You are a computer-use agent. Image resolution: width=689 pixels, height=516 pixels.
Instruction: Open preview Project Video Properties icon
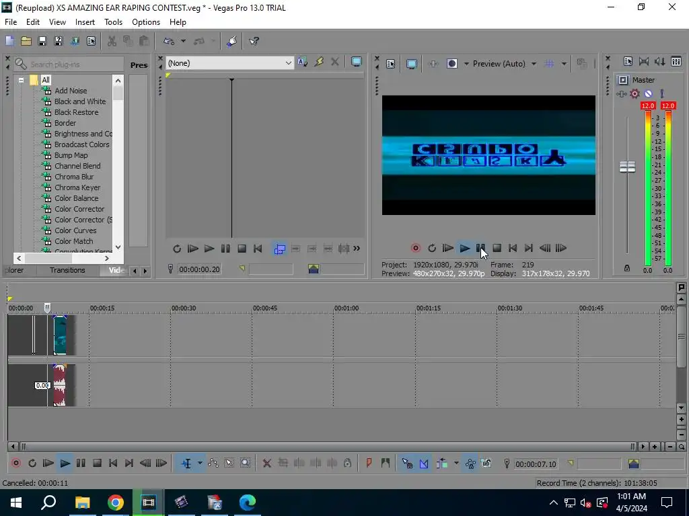[x=391, y=64]
